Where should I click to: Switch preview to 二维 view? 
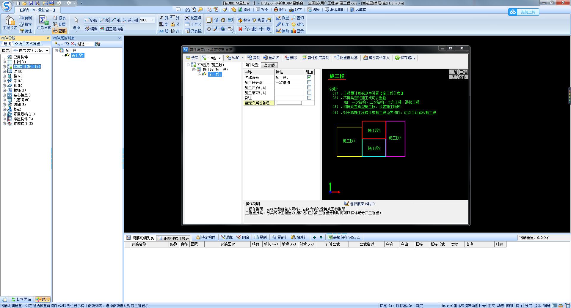click(454, 72)
